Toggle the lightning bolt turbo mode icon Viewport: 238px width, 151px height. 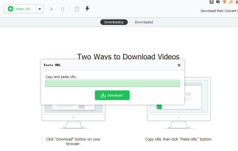click(x=87, y=9)
